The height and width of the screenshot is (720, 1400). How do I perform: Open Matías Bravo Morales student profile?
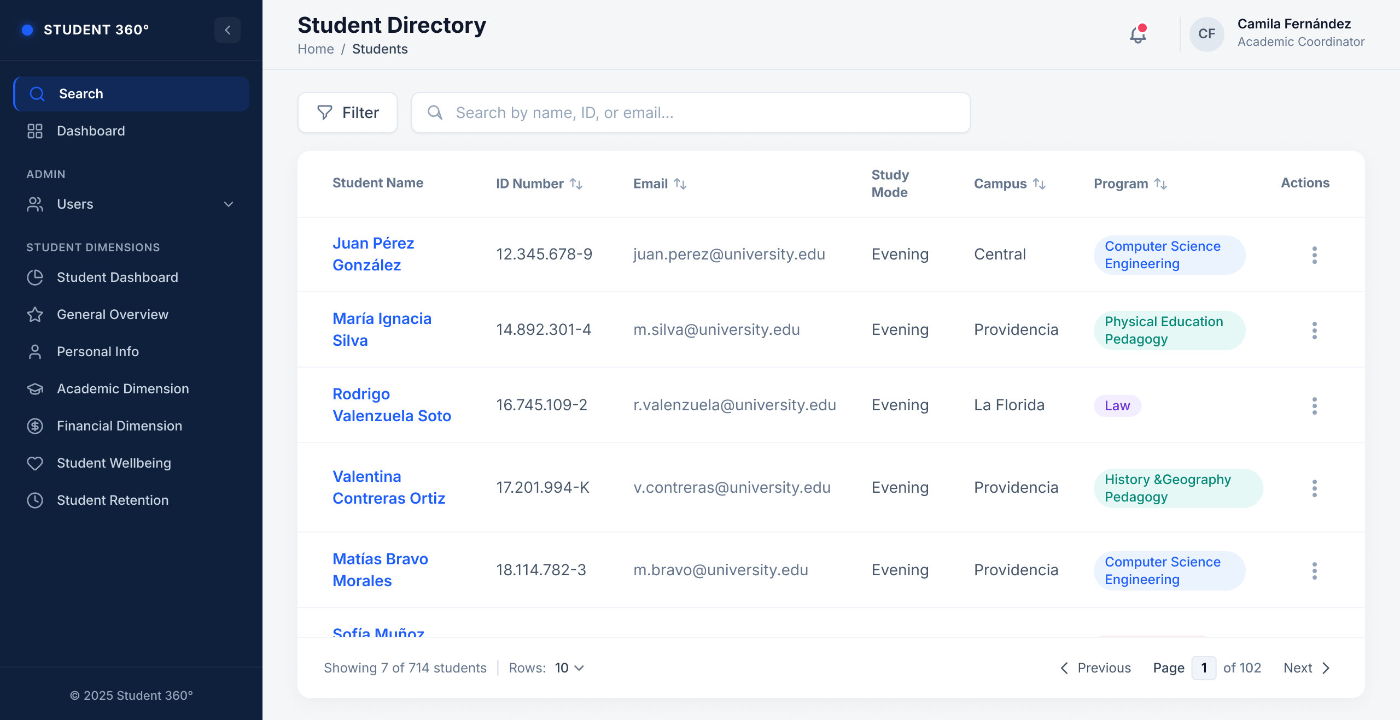(x=380, y=570)
